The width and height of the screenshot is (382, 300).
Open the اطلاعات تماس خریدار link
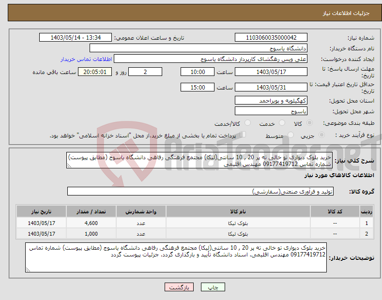coord(86,59)
